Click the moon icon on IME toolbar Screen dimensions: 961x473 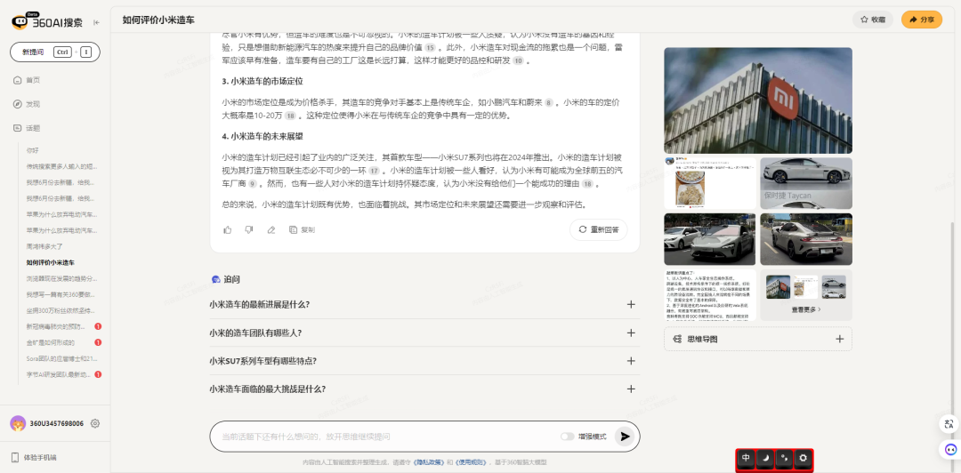point(765,458)
